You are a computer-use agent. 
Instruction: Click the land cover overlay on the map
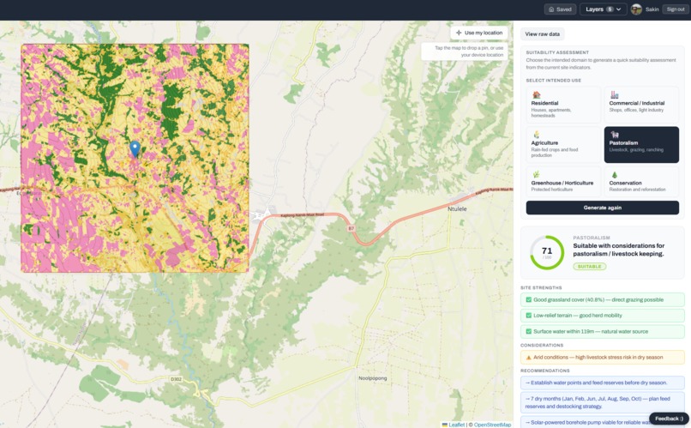pyautogui.click(x=135, y=158)
